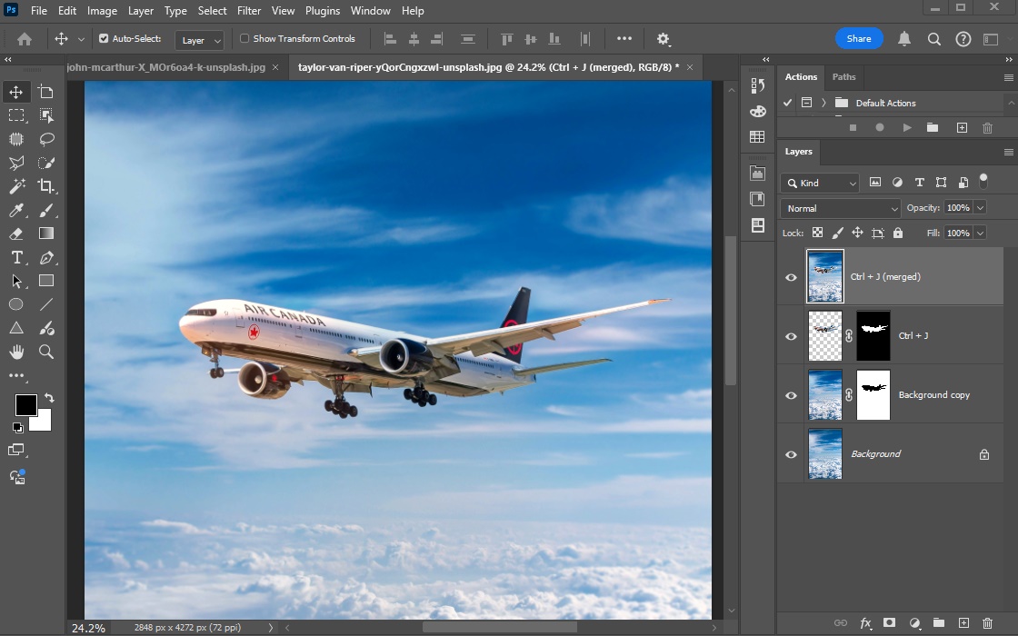Select the Eyedropper tool
Image resolution: width=1018 pixels, height=636 pixels.
tap(16, 210)
